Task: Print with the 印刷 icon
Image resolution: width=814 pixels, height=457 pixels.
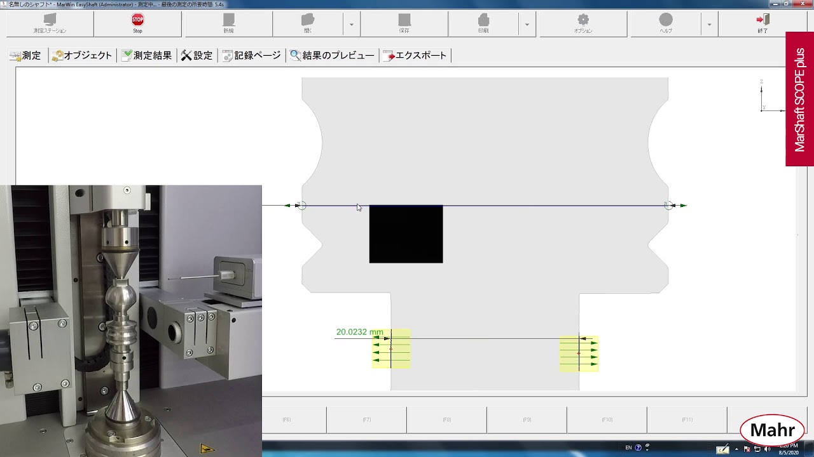Action: [x=483, y=20]
